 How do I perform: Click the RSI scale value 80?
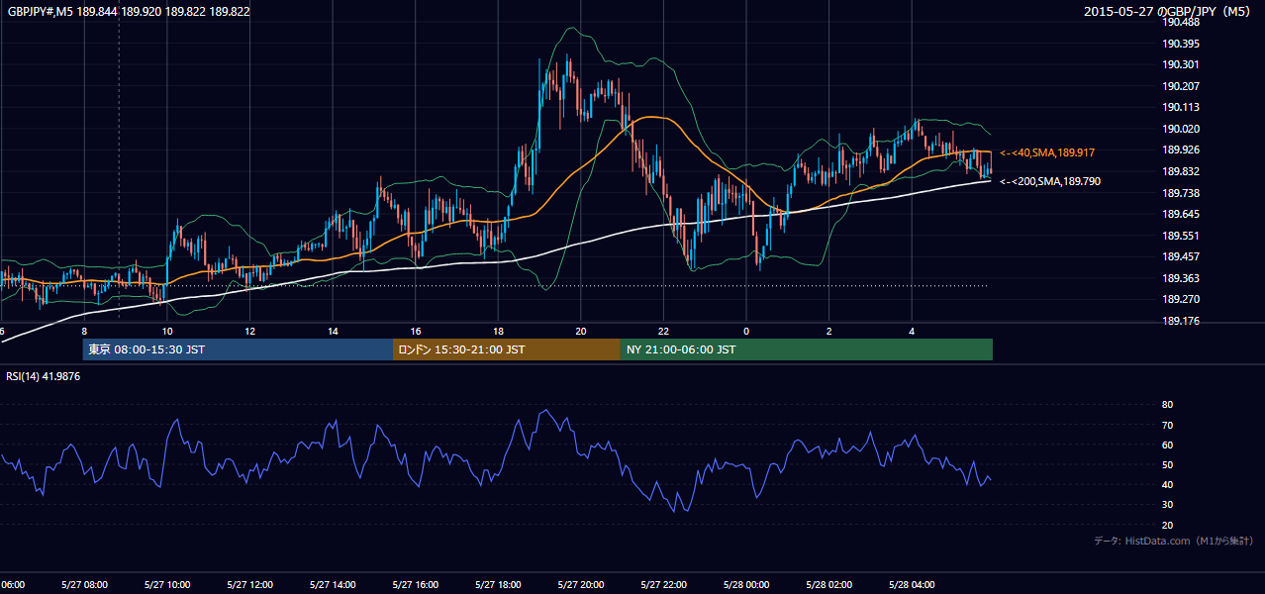1168,405
